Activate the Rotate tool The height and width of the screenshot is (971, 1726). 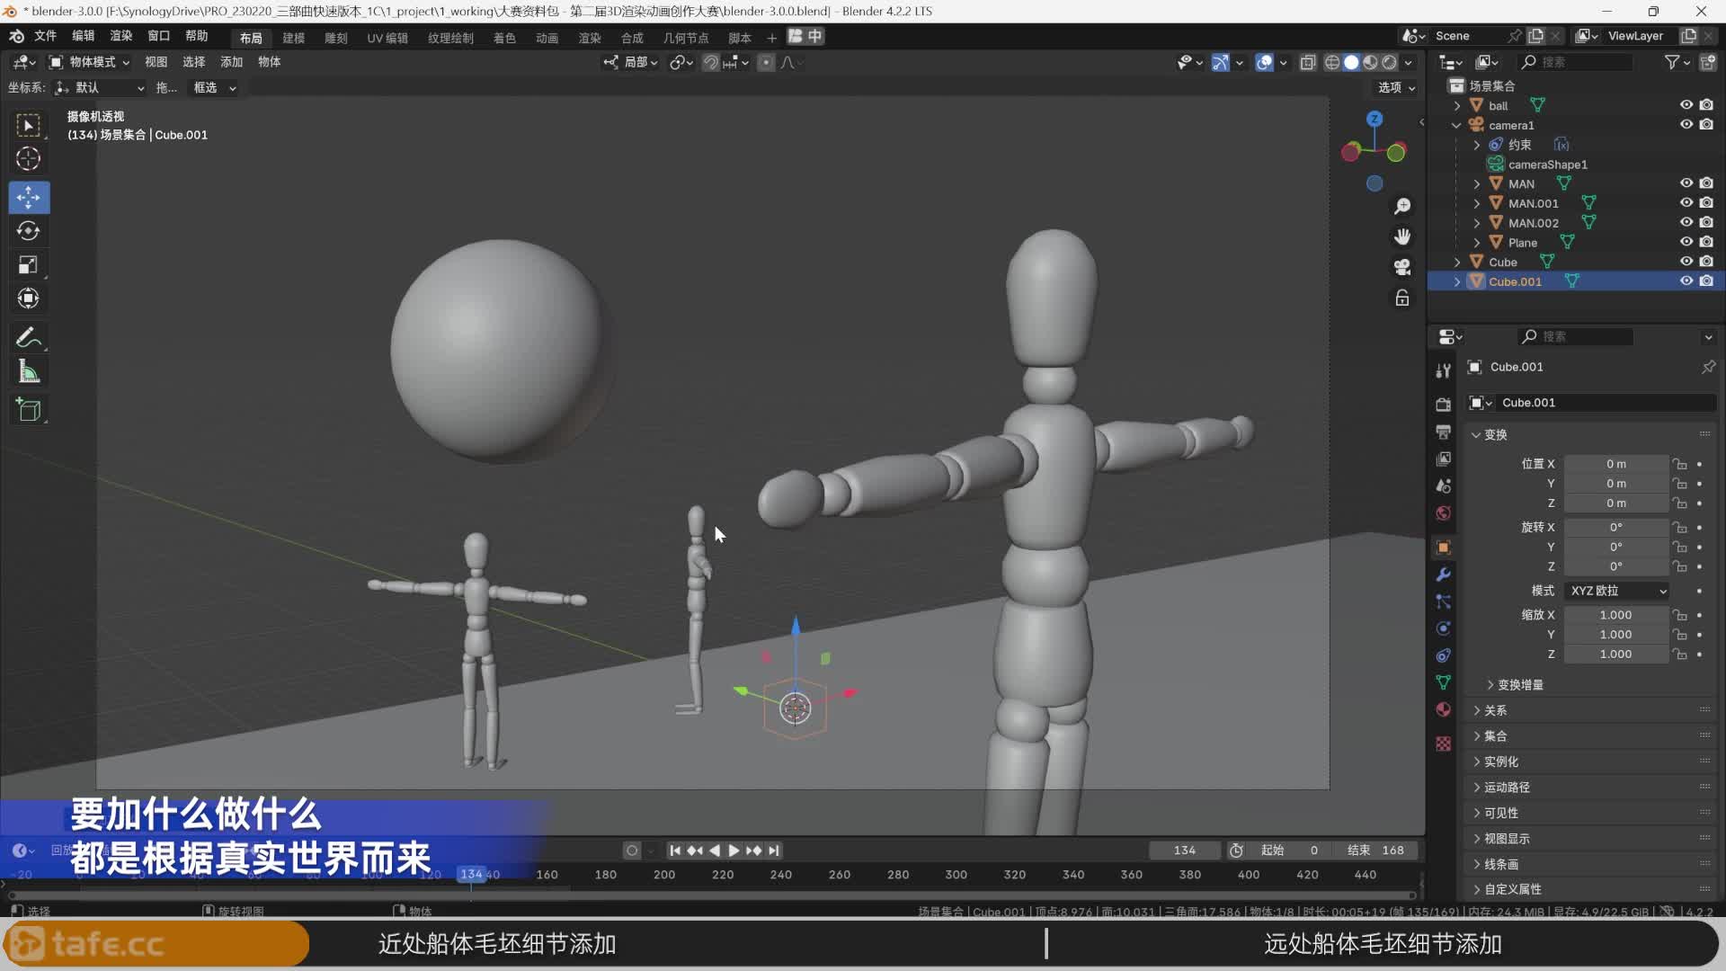pos(29,231)
